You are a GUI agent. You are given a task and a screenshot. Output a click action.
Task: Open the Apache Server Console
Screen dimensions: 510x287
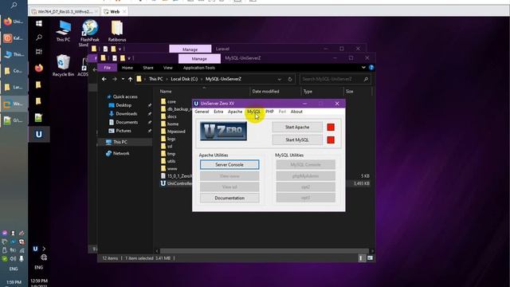point(229,165)
